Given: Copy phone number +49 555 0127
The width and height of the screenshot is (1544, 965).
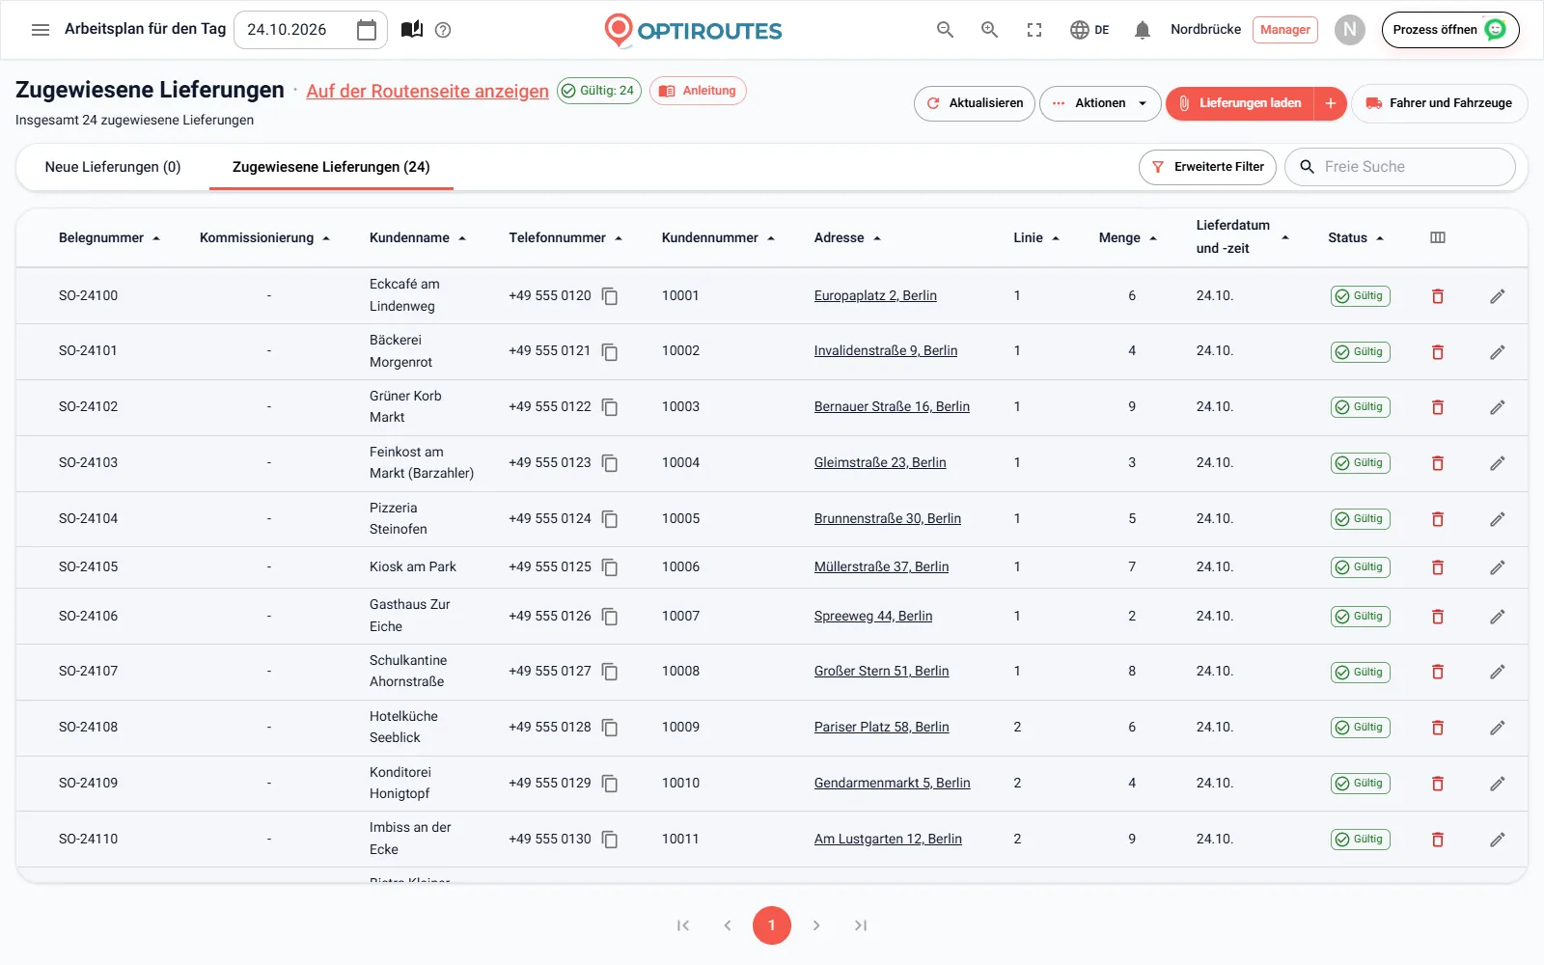Looking at the screenshot, I should point(610,672).
